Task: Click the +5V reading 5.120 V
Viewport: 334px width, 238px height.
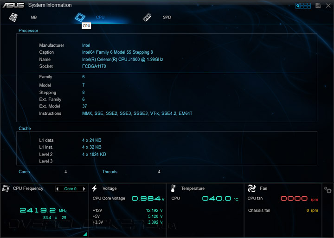Action: point(155,216)
